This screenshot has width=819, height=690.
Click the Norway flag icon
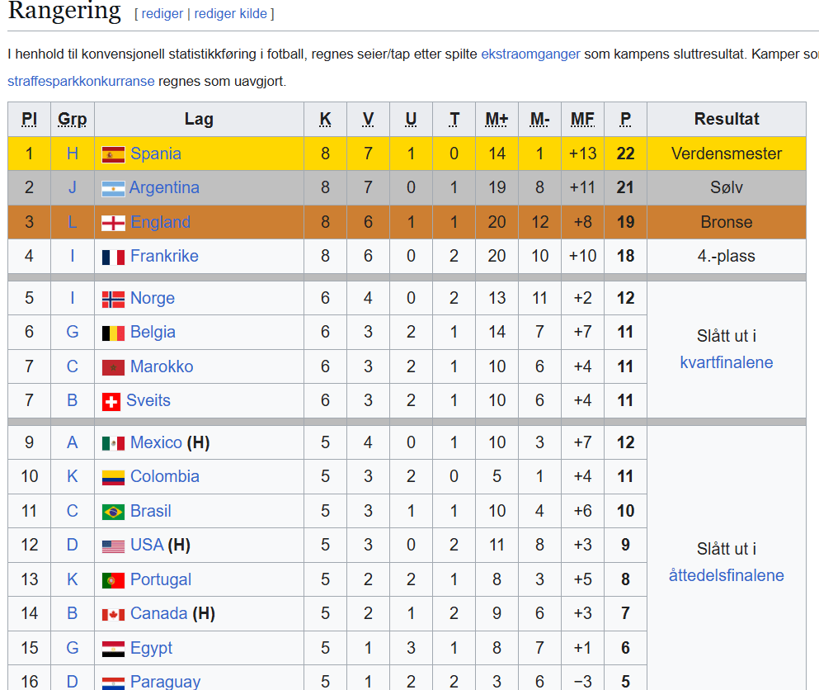click(113, 299)
